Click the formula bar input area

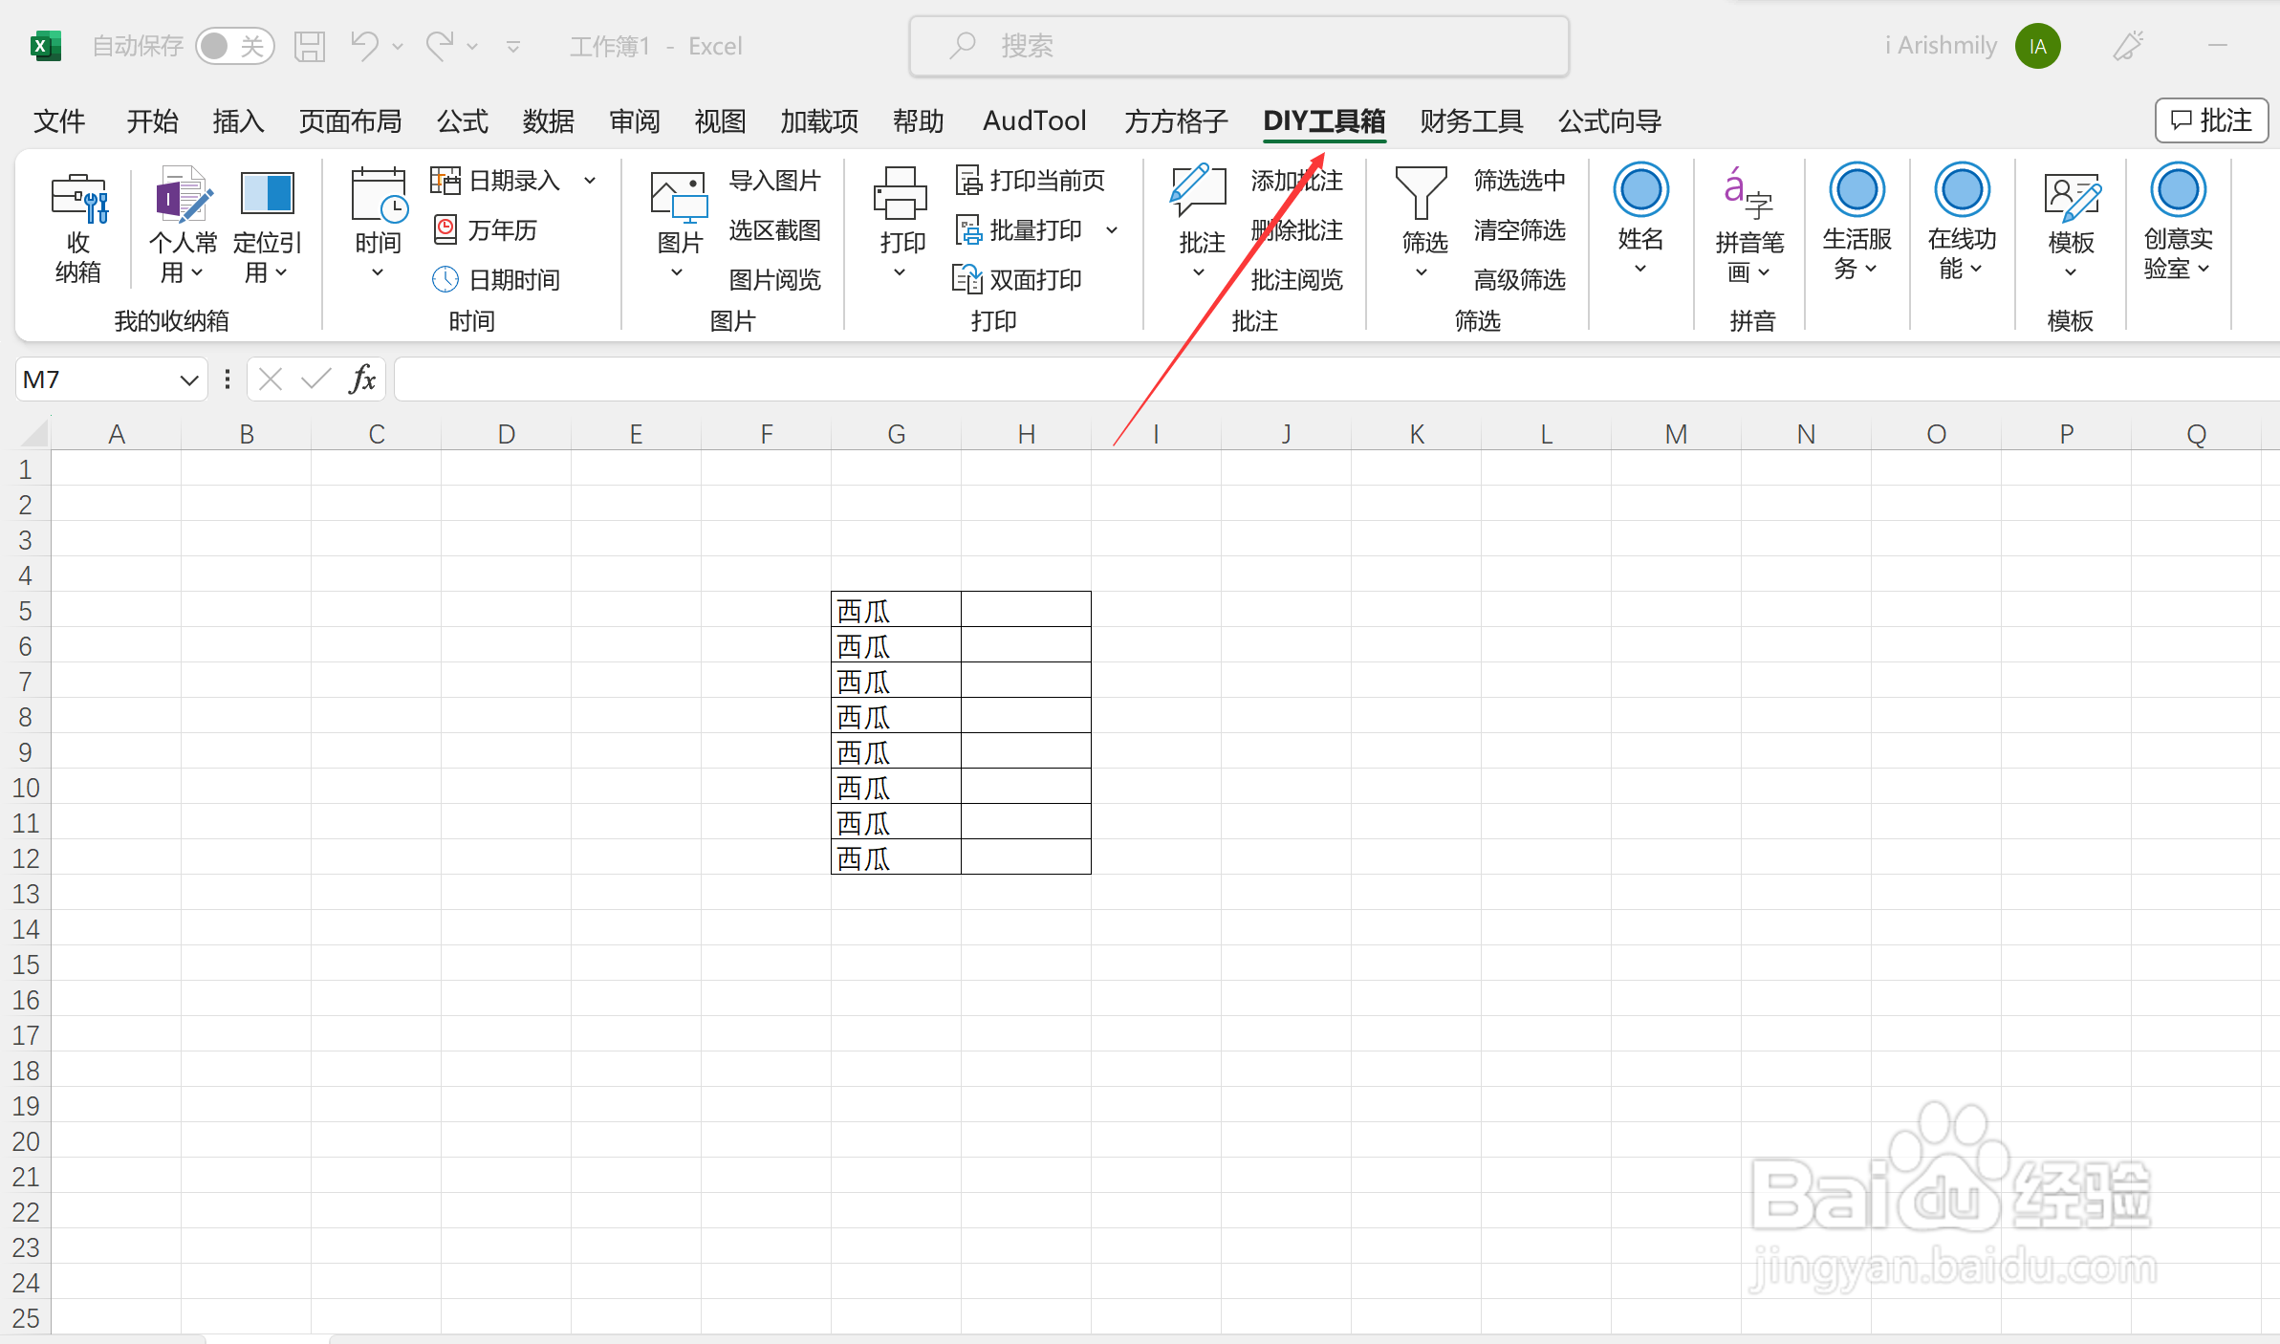(1336, 379)
